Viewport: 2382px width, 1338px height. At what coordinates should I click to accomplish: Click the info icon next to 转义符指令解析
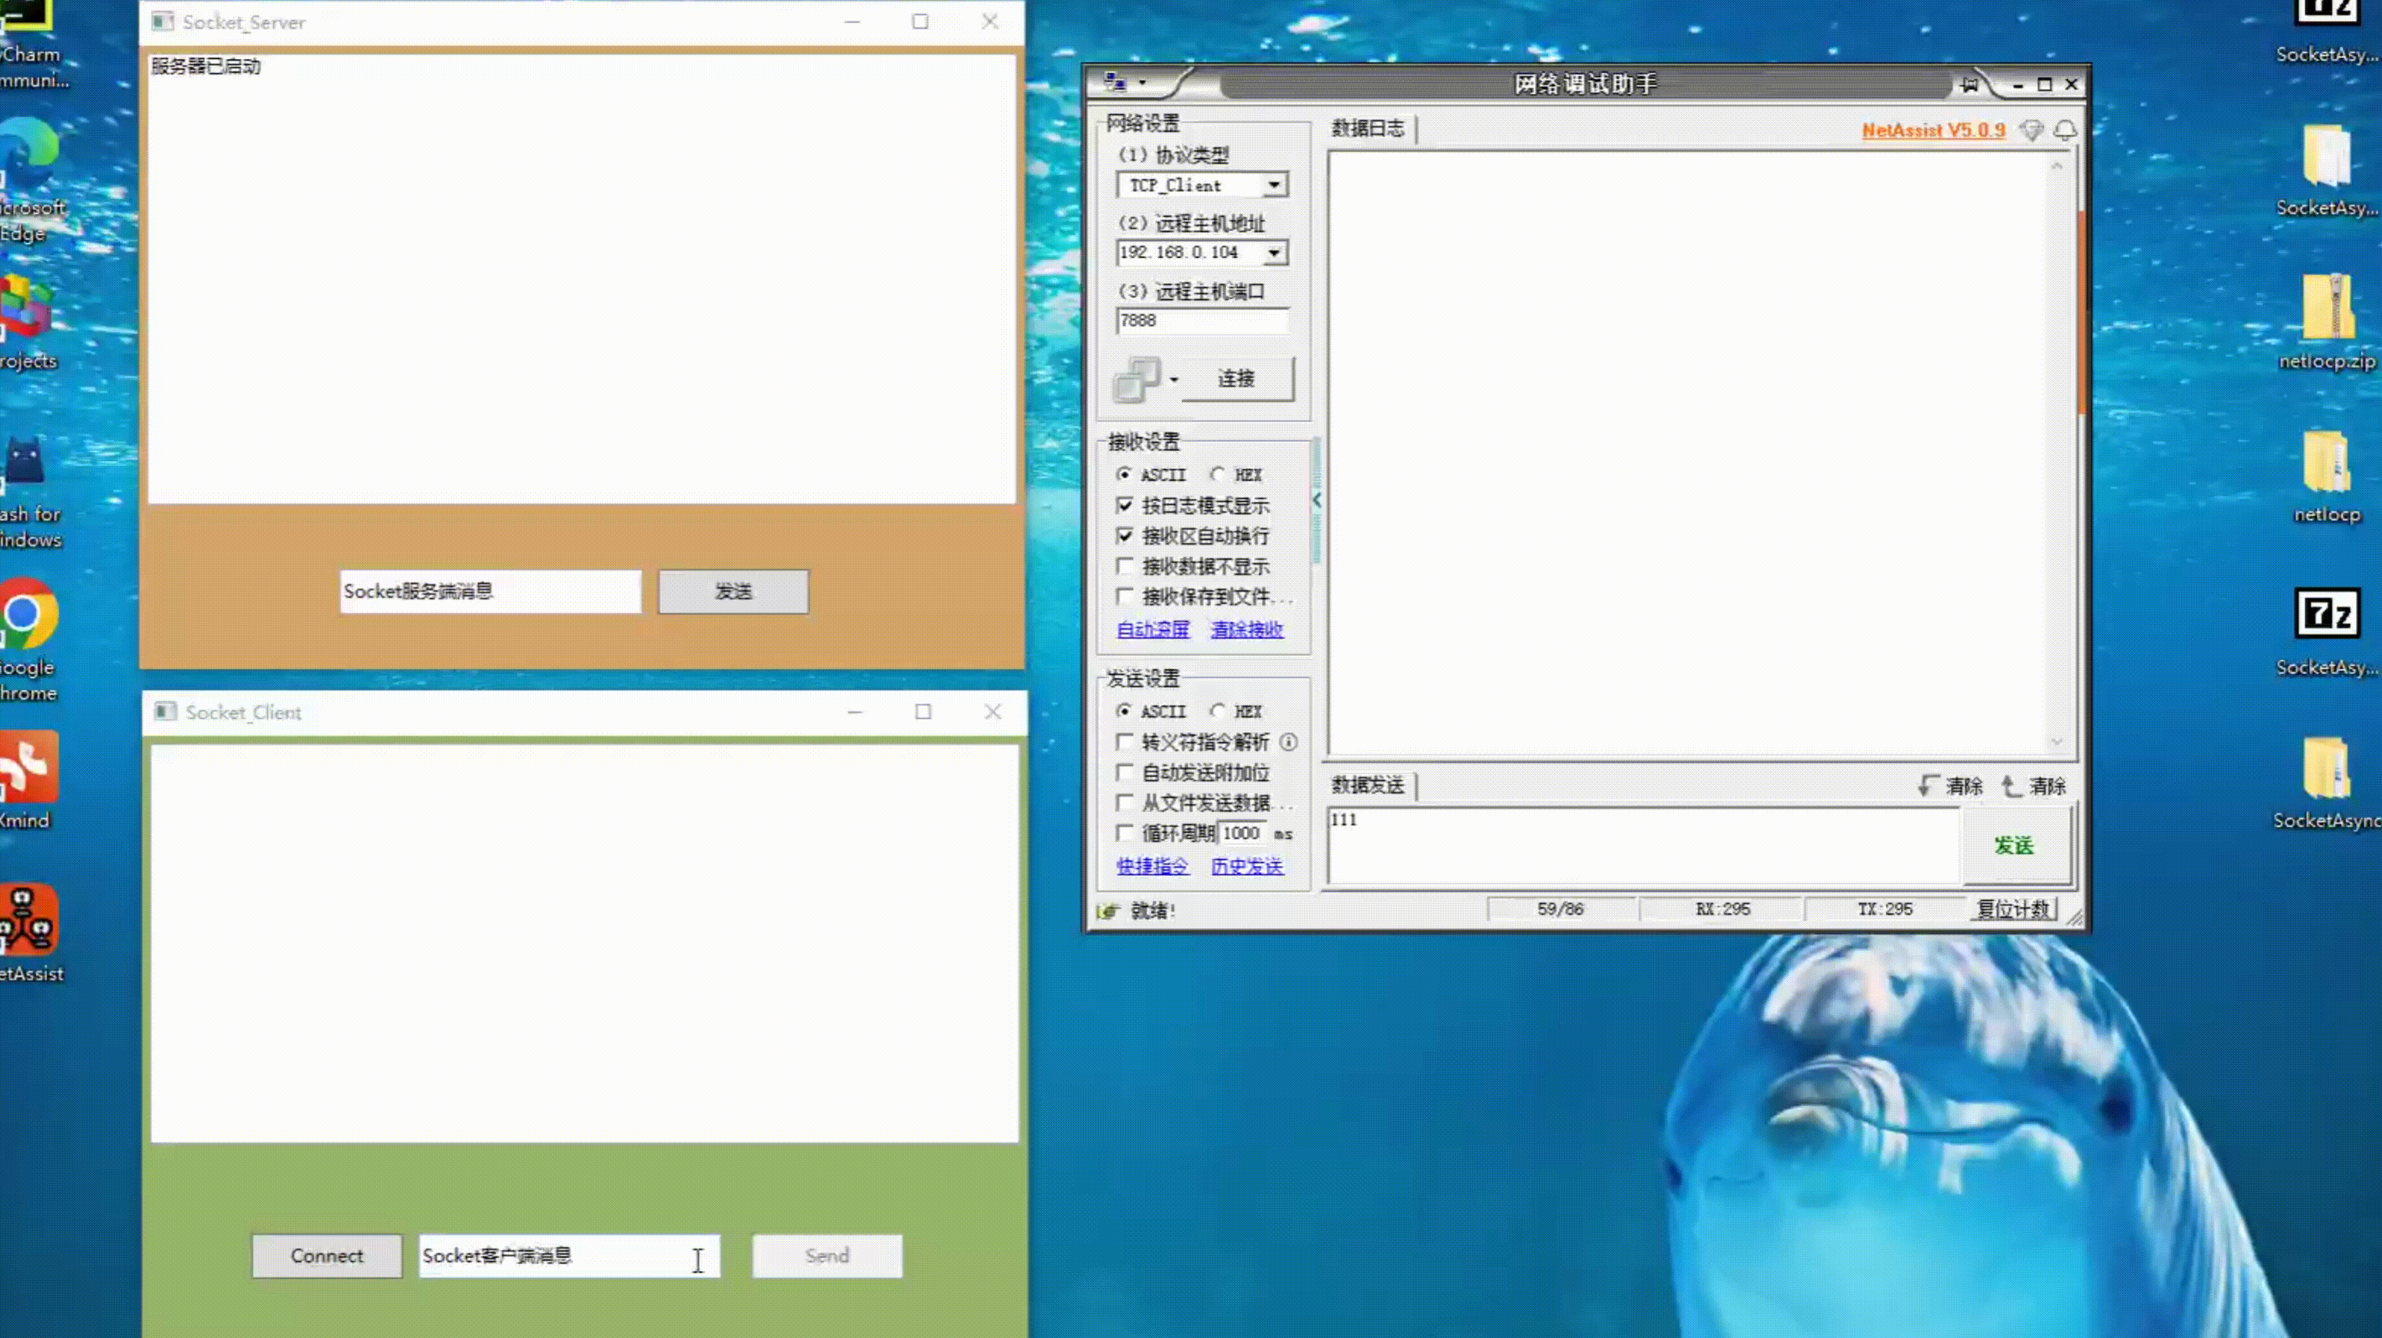point(1288,743)
